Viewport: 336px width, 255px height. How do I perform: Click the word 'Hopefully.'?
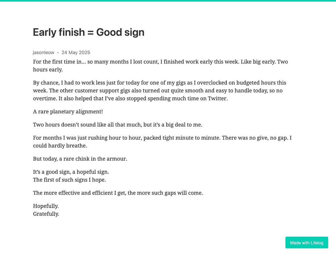coord(46,206)
